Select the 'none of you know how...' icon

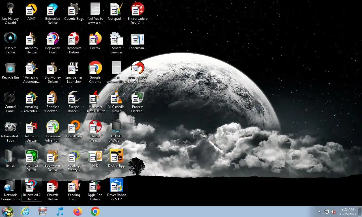point(138,72)
